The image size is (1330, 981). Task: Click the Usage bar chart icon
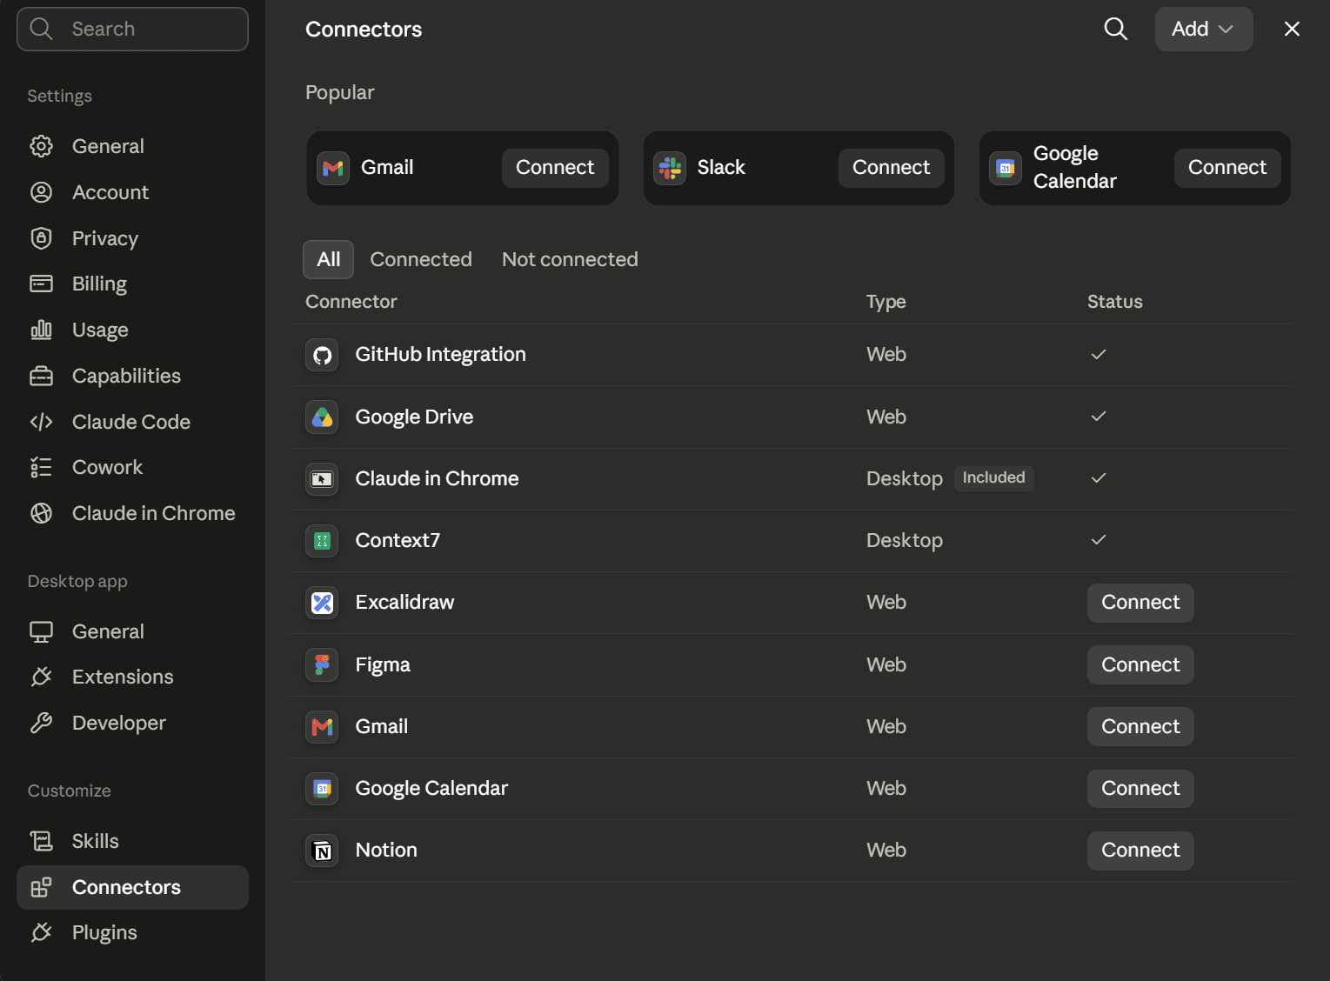pyautogui.click(x=41, y=330)
